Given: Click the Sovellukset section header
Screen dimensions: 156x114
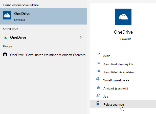Looking at the screenshot, I should pyautogui.click(x=10, y=29).
